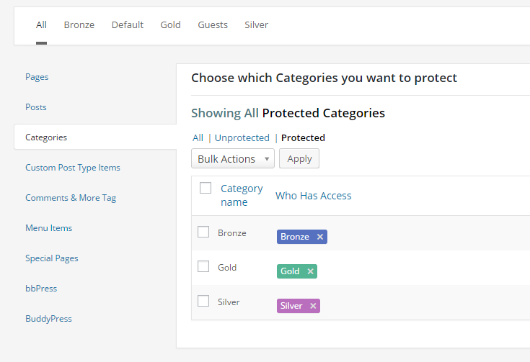Viewport: 530px width, 362px height.
Task: Go to the Guests membership tab
Action: [213, 25]
